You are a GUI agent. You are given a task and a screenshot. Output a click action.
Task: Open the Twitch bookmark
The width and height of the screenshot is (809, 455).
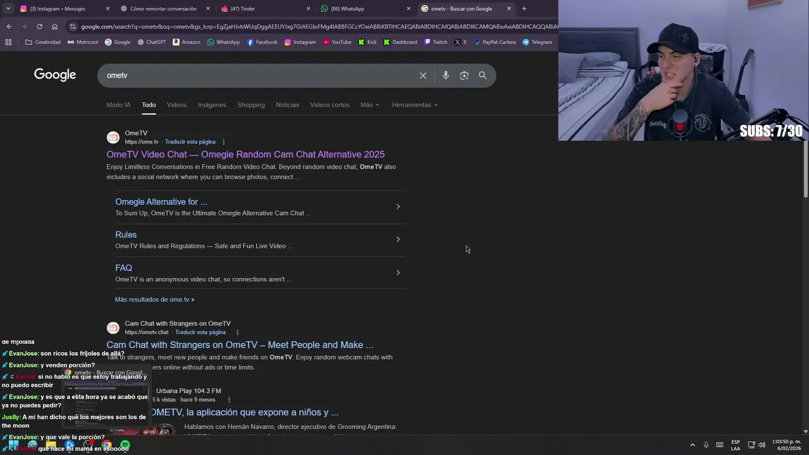tap(436, 42)
